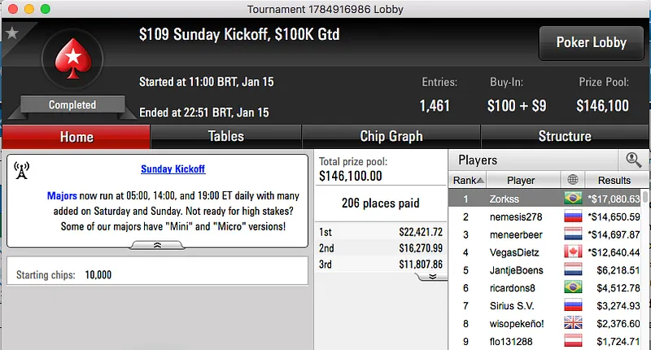651x350 pixels.
Task: Open the Chip Graph tab
Action: click(x=391, y=136)
